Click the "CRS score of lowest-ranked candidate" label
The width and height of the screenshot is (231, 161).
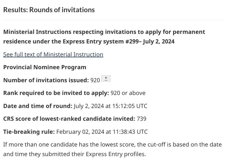(69, 119)
